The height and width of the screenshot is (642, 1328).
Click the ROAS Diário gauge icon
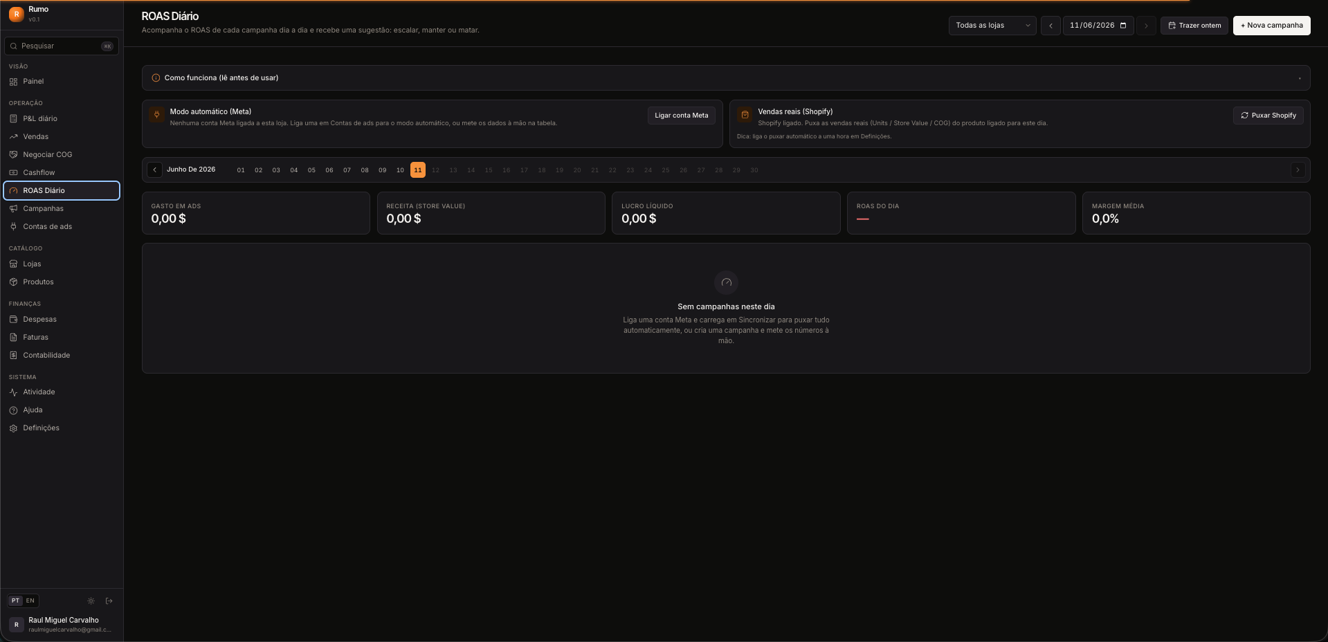(13, 191)
